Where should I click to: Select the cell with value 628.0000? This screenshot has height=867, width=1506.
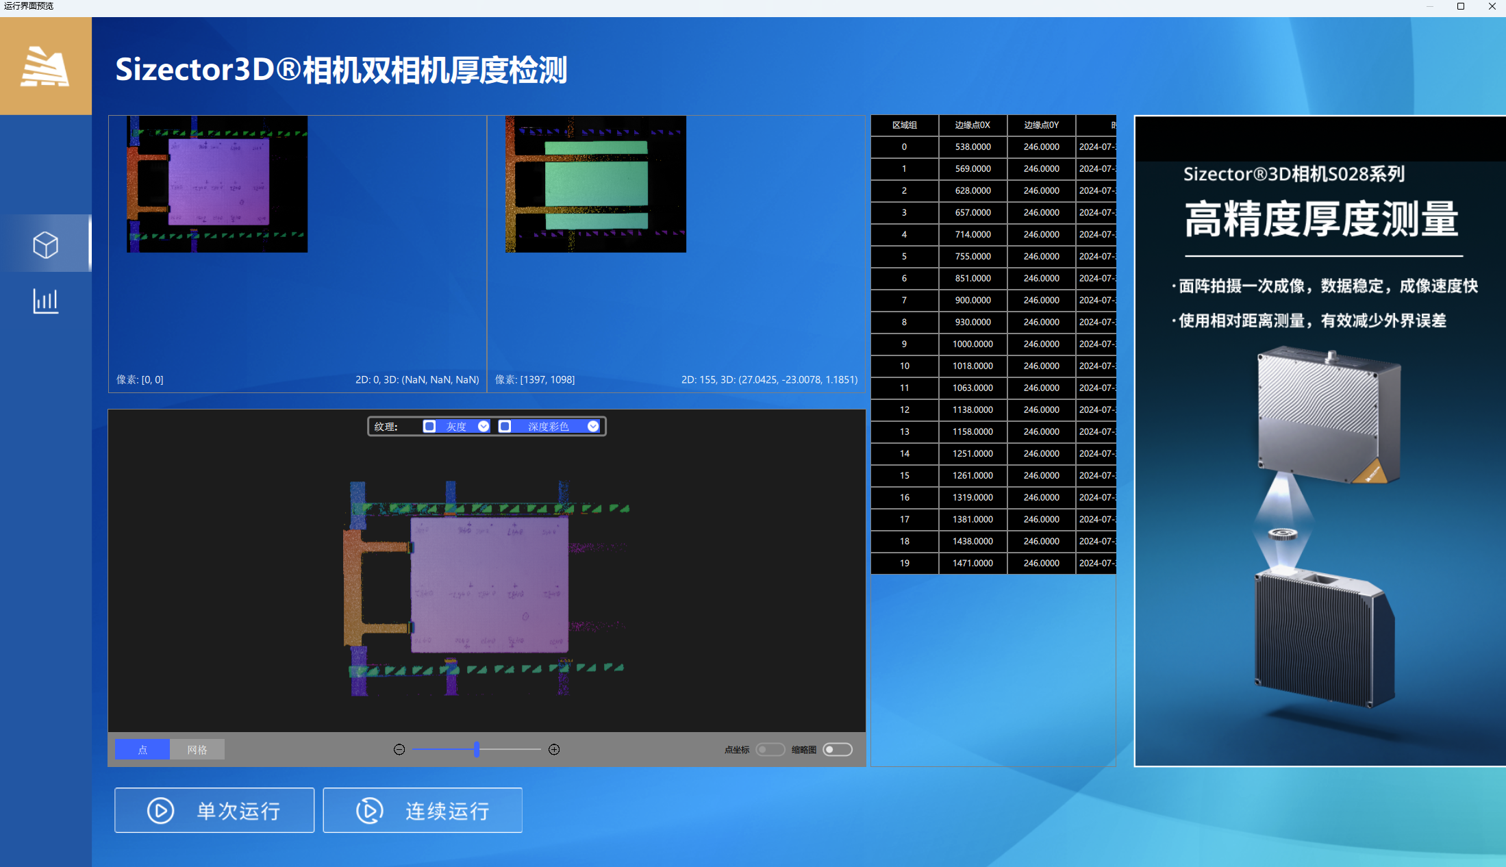point(972,191)
